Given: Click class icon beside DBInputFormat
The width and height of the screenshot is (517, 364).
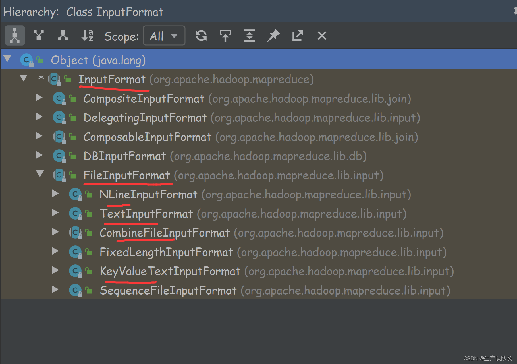Looking at the screenshot, I should (x=59, y=156).
